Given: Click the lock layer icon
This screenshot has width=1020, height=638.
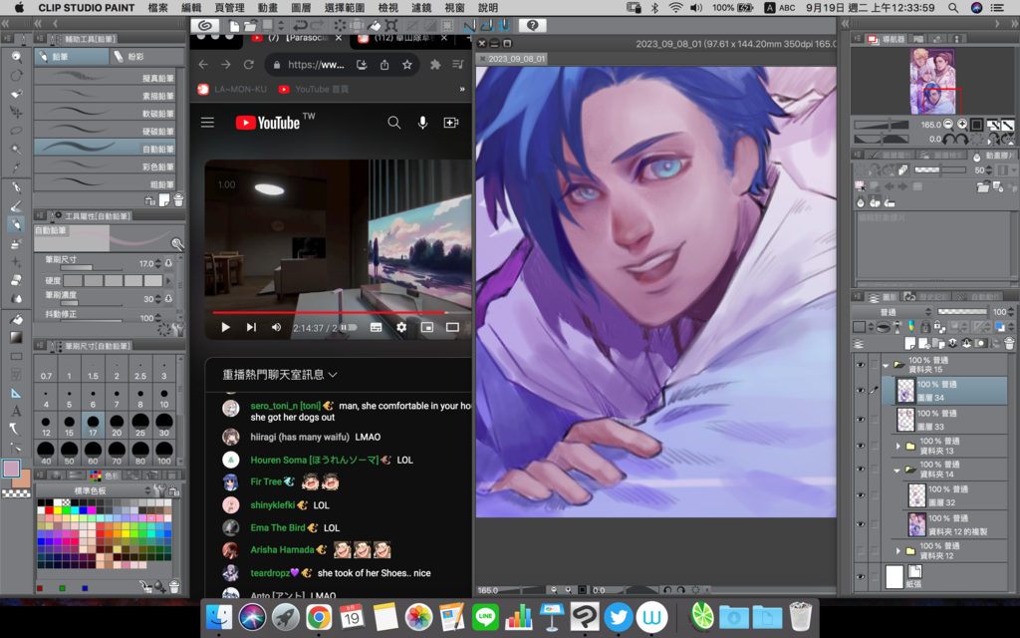Looking at the screenshot, I should pos(925,327).
